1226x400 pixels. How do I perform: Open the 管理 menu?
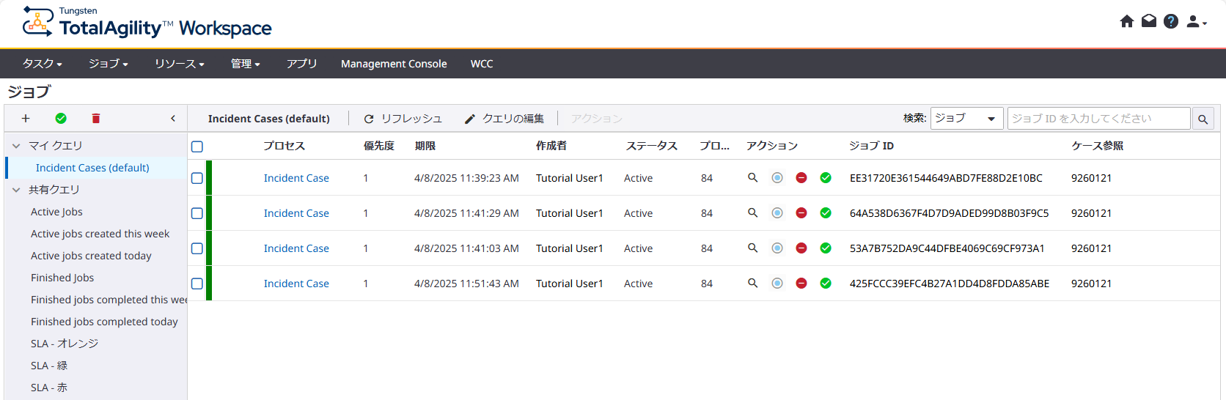[x=246, y=64]
